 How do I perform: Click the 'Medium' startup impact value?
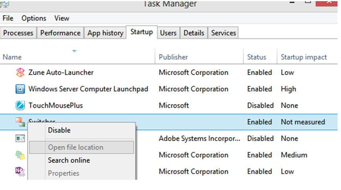294,155
